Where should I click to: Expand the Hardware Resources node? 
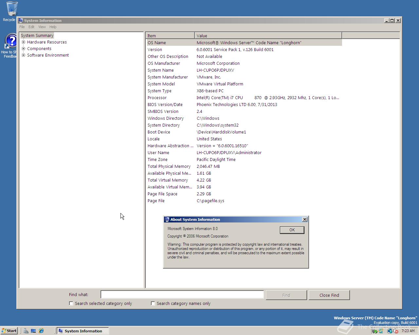point(24,42)
